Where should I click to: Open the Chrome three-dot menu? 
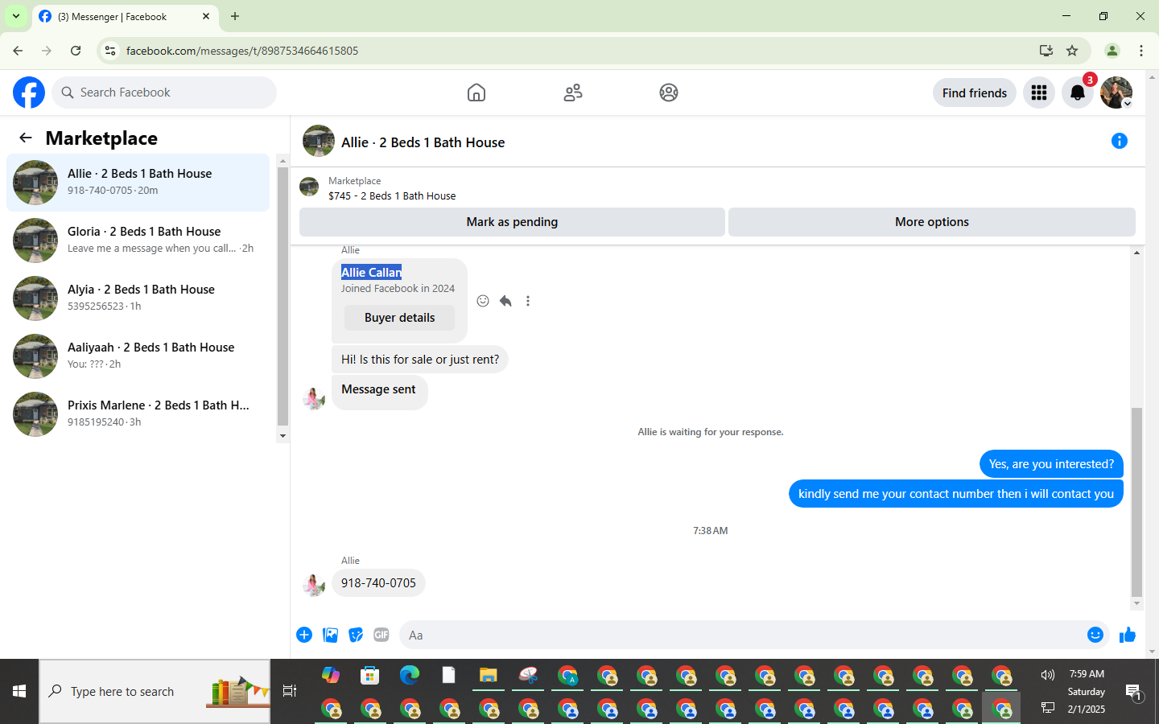[x=1141, y=51]
